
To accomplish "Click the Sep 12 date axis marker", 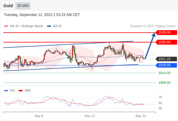I will pyautogui.click(x=141, y=116).
